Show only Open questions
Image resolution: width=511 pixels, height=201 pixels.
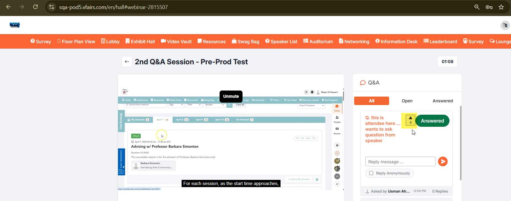pos(407,101)
